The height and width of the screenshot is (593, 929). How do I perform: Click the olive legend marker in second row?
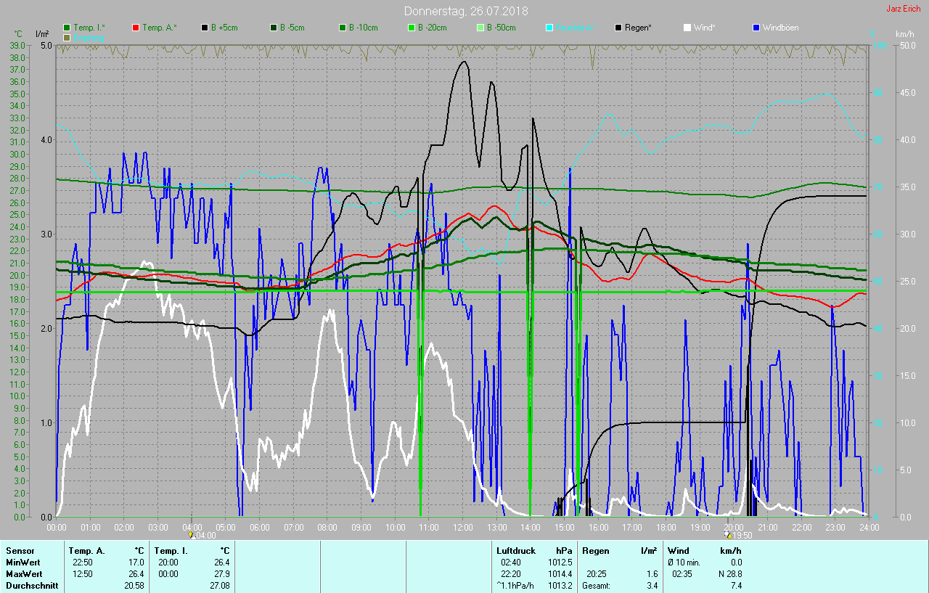coord(67,37)
